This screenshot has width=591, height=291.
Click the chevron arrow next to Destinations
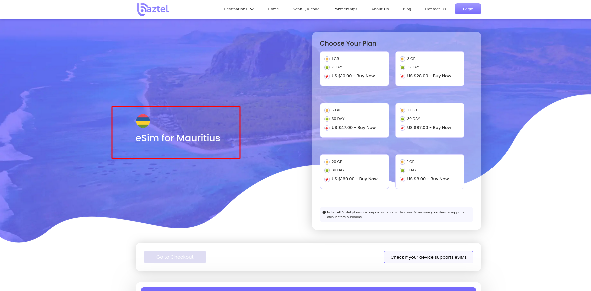(252, 9)
